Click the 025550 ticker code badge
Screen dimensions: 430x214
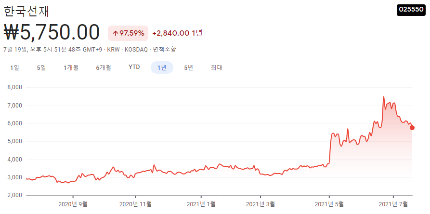[x=411, y=10]
